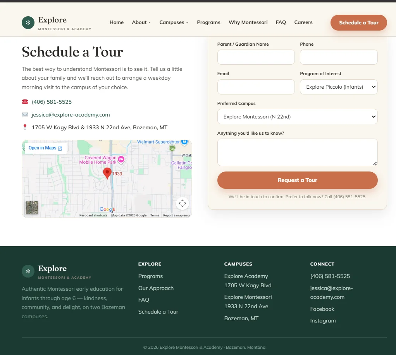Click Open in Maps link

pos(45,148)
